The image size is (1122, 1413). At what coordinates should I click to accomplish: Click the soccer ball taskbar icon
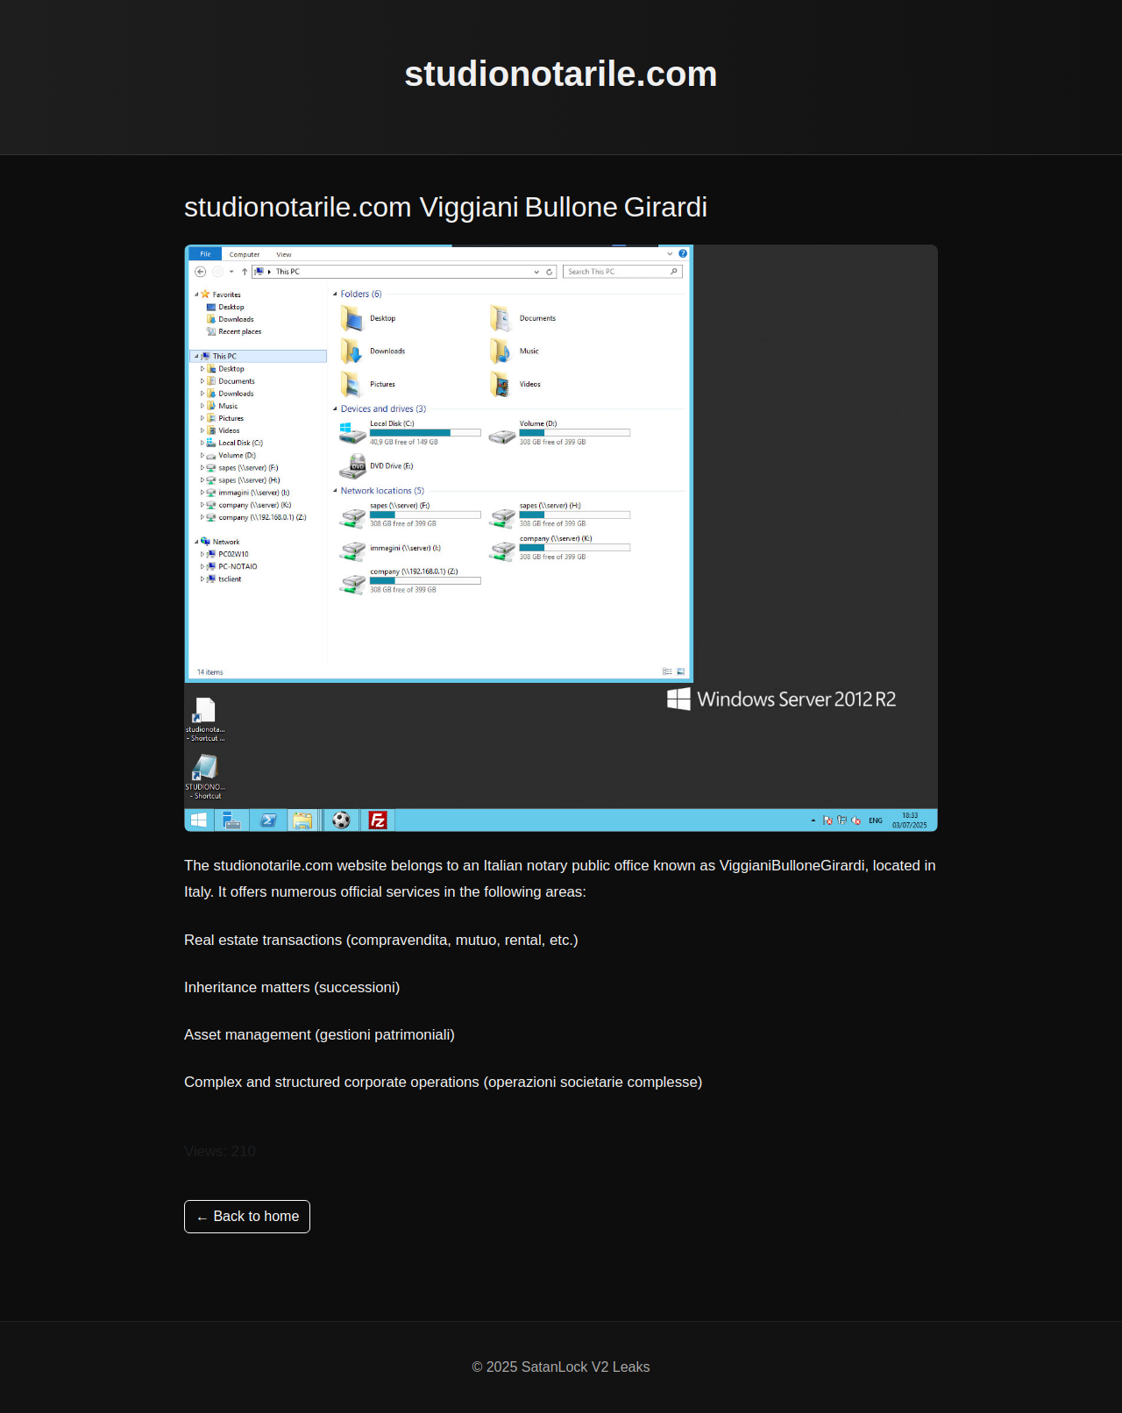[341, 820]
